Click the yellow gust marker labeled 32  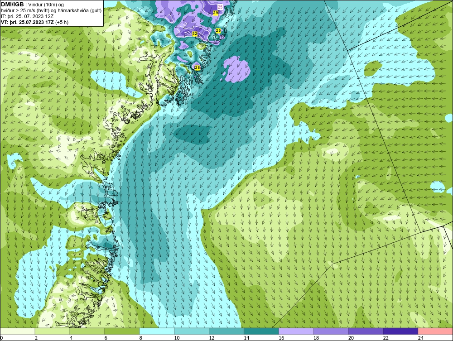coord(195,34)
